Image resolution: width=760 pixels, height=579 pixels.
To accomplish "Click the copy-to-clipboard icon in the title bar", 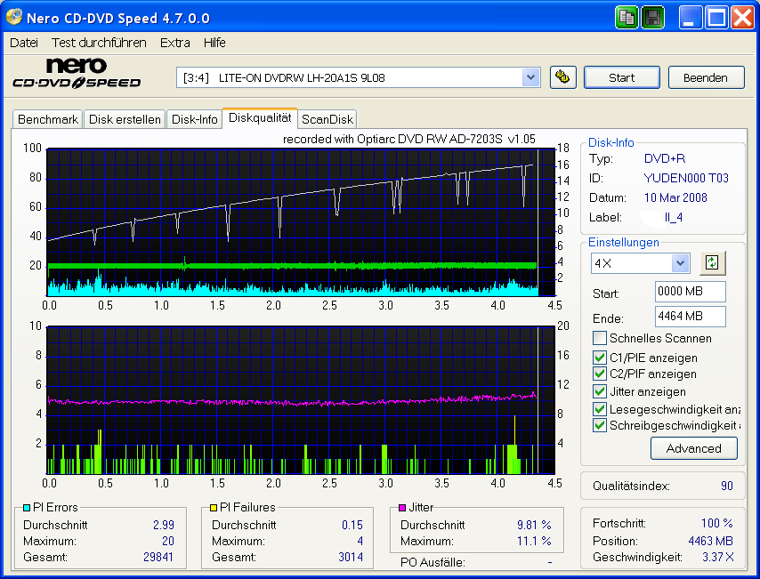I will point(627,17).
